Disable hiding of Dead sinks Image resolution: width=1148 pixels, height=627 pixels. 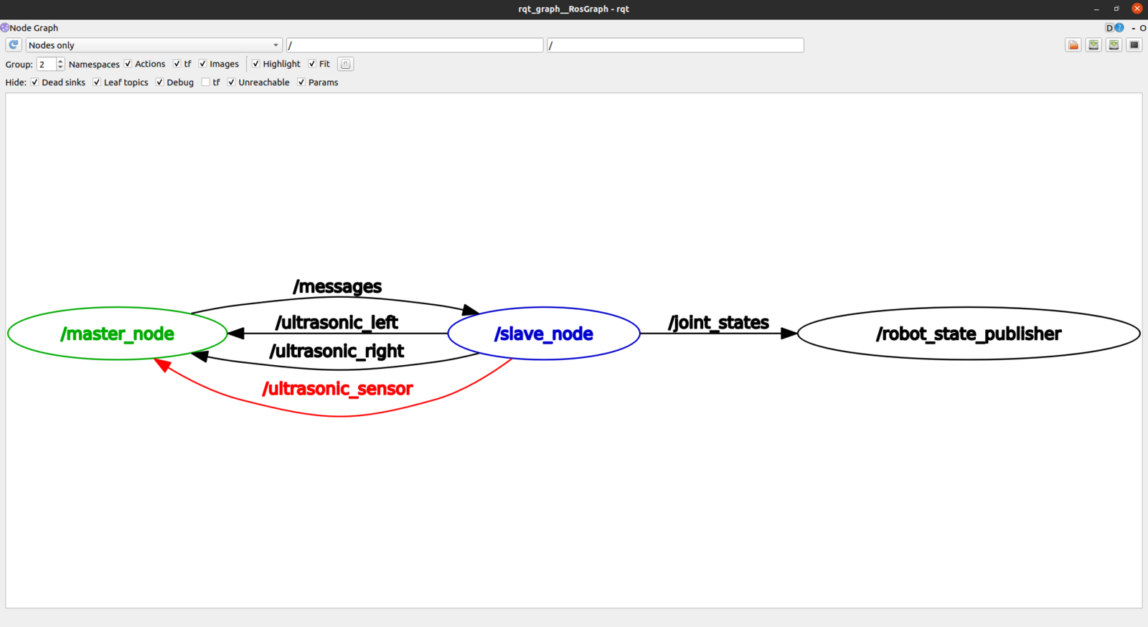click(x=34, y=82)
